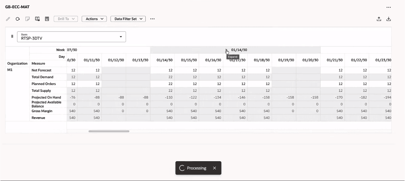
Task: Click the Planned Orders 12 cell under 01/18/30
Action: (260, 84)
